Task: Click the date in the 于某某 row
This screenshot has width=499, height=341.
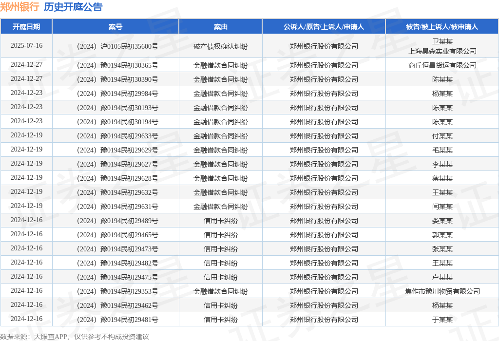Action: tap(26, 319)
